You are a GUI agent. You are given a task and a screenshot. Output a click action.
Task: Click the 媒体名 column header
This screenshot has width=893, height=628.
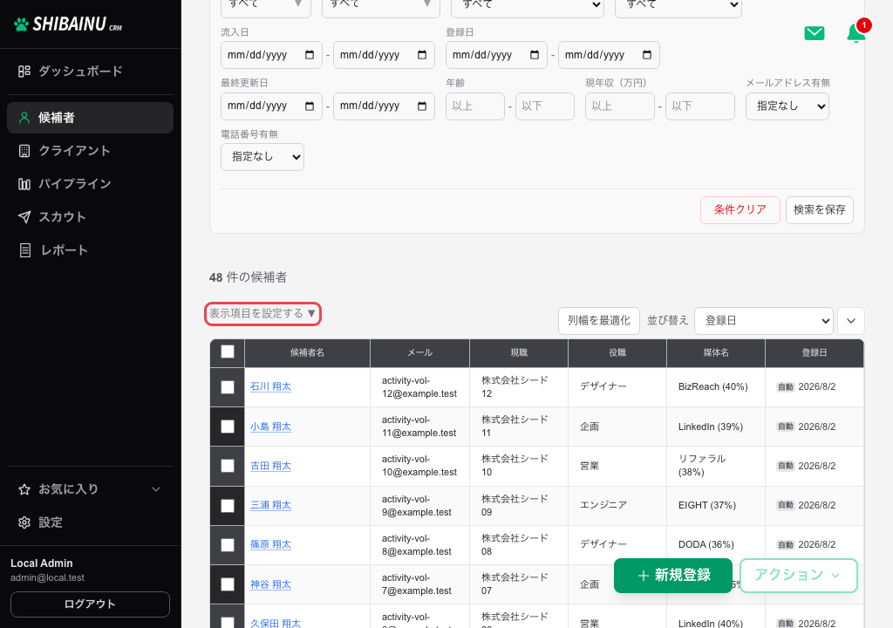coord(716,352)
